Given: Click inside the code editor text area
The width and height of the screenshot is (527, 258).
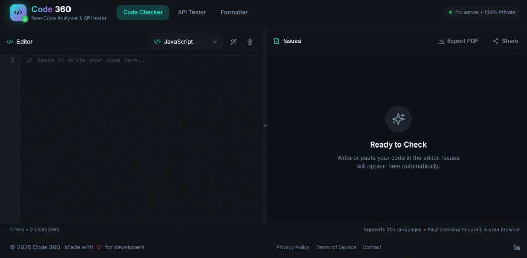Looking at the screenshot, I should pos(139,134).
